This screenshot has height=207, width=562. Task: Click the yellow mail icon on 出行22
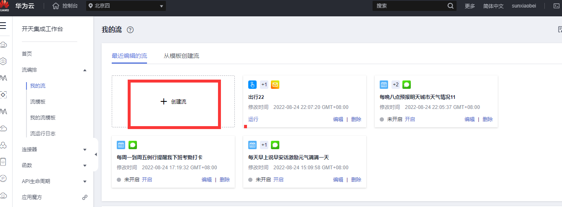275,85
